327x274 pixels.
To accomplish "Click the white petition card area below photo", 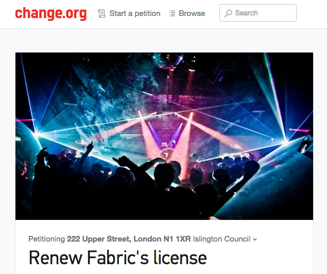I will [x=164, y=247].
